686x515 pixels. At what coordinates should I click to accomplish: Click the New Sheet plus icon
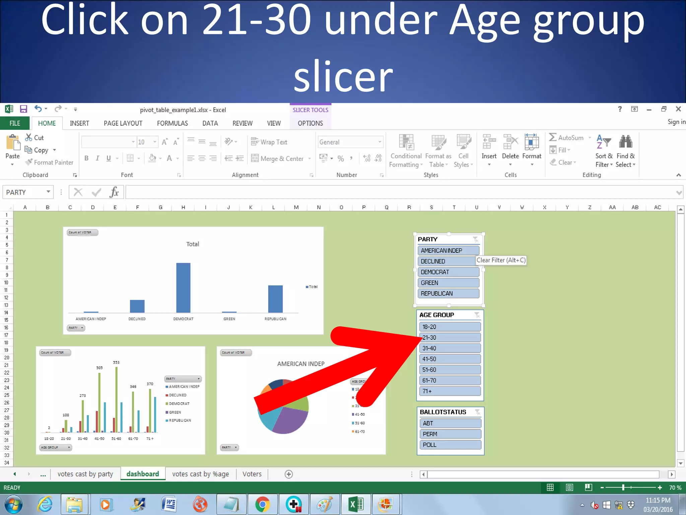tap(289, 474)
